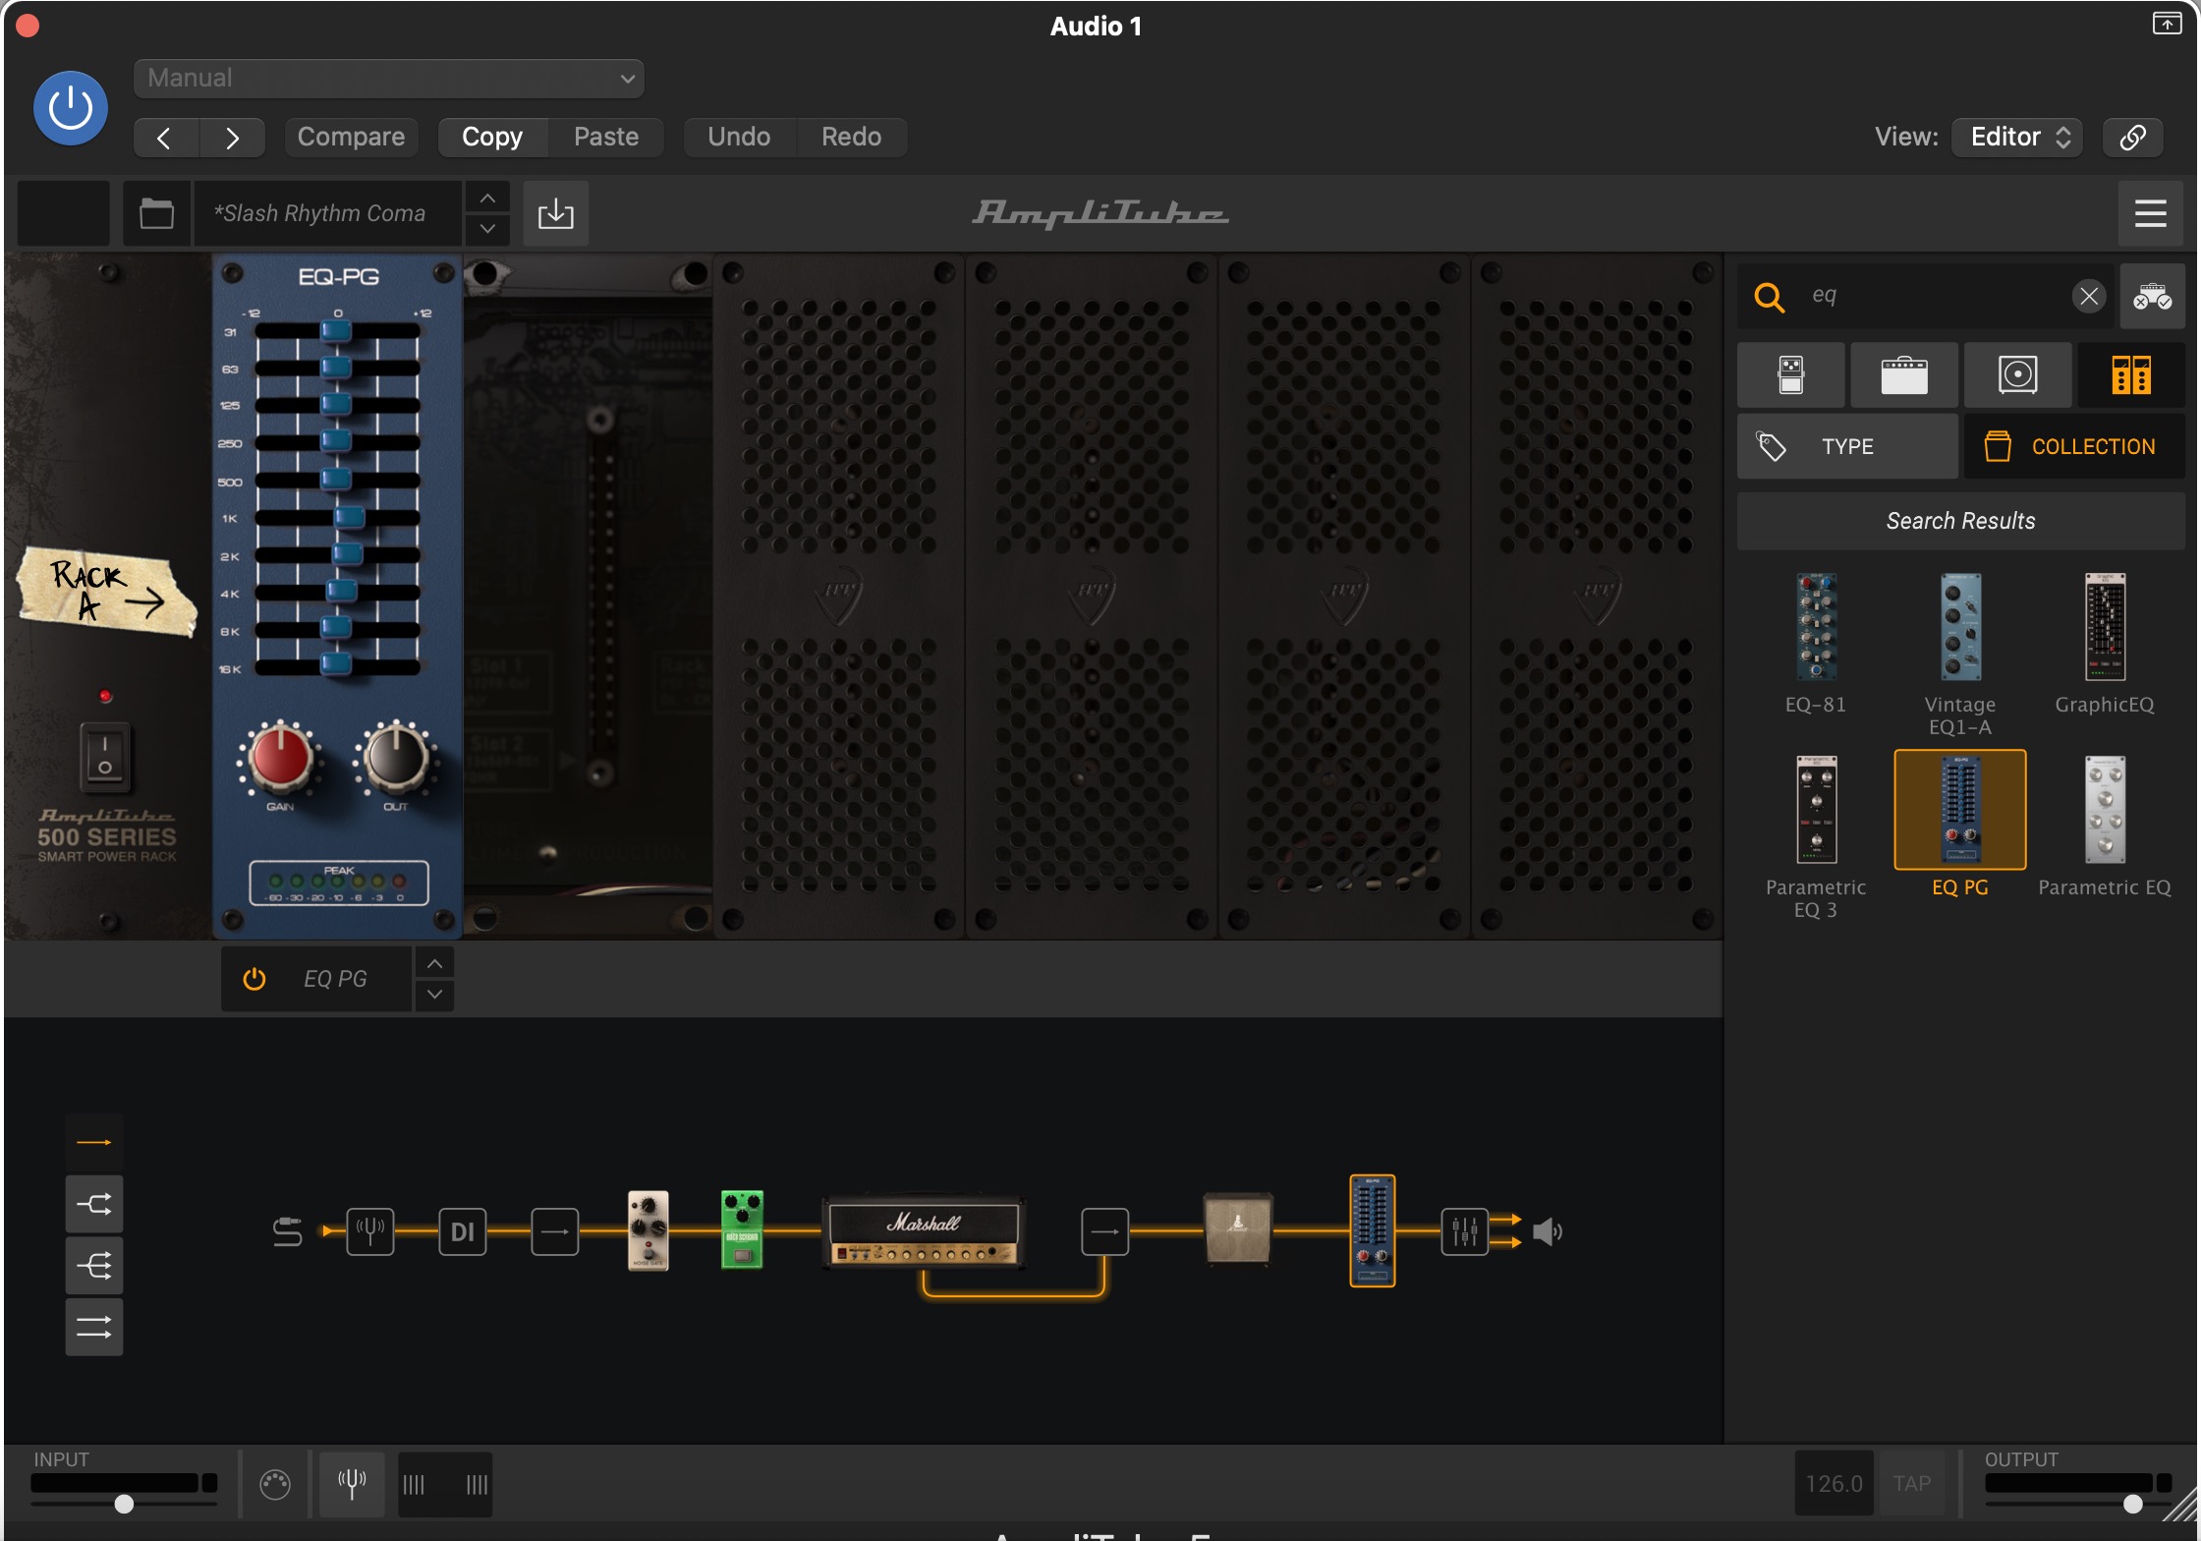Select the EQ PG search result

pos(1960,810)
